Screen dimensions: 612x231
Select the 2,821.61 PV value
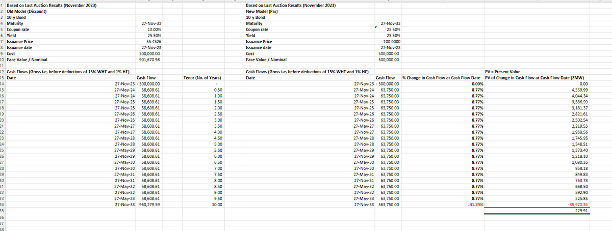point(580,114)
